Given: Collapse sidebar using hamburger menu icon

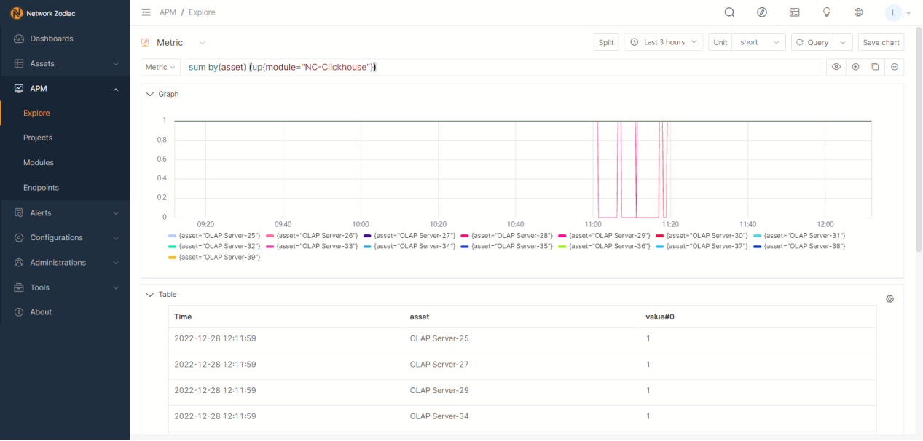Looking at the screenshot, I should click(146, 12).
